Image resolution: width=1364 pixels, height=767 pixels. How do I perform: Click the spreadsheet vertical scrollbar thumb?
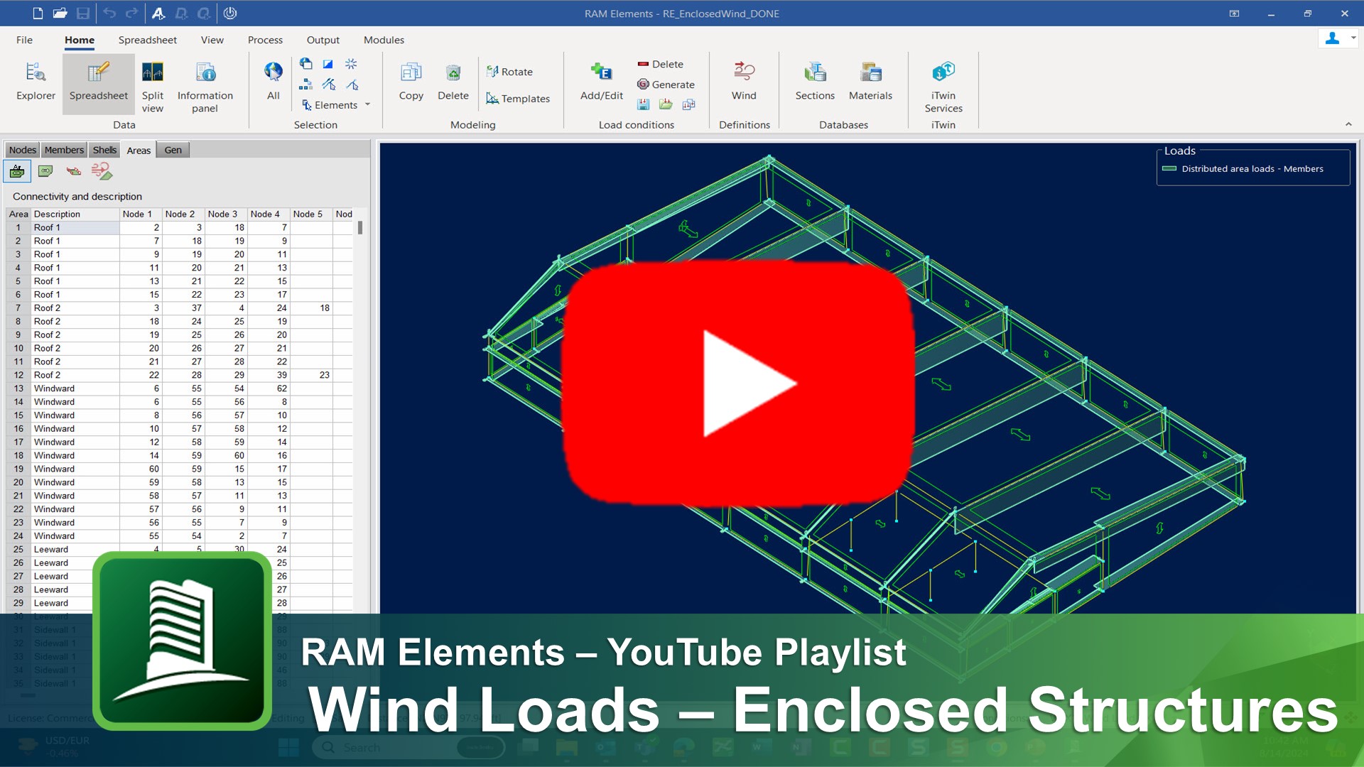tap(360, 228)
